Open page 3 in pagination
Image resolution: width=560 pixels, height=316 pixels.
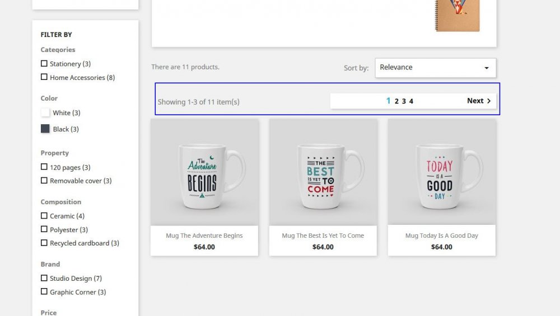[404, 101]
